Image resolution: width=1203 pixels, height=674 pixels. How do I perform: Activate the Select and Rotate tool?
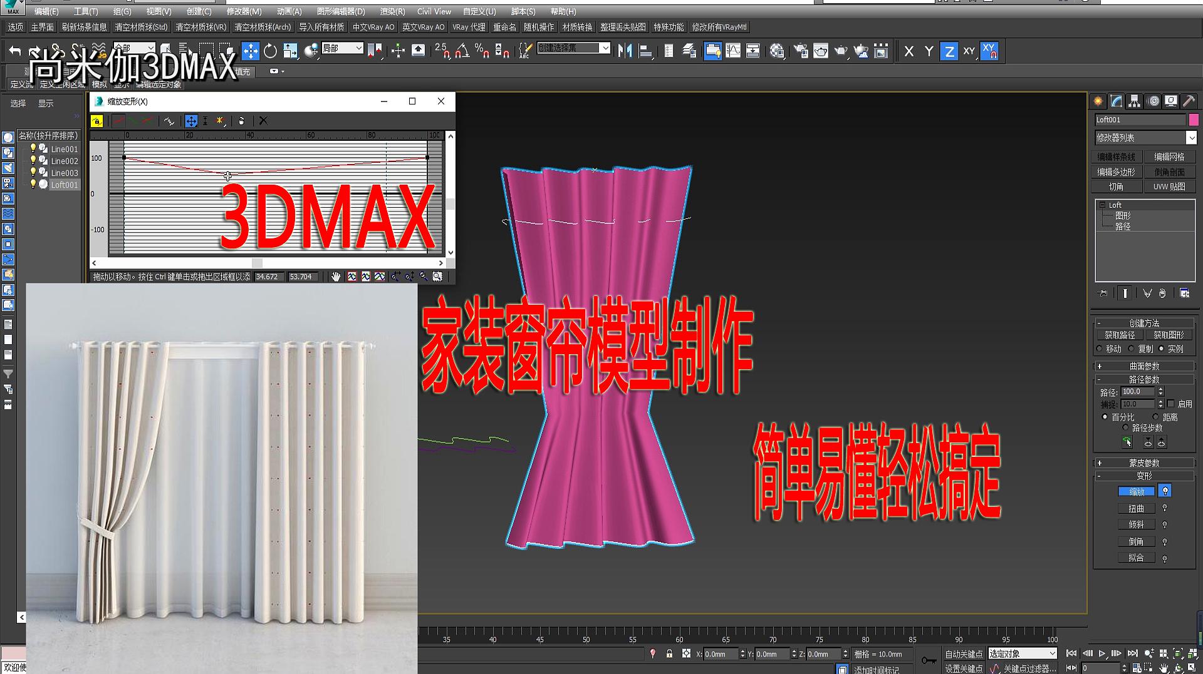click(x=270, y=51)
